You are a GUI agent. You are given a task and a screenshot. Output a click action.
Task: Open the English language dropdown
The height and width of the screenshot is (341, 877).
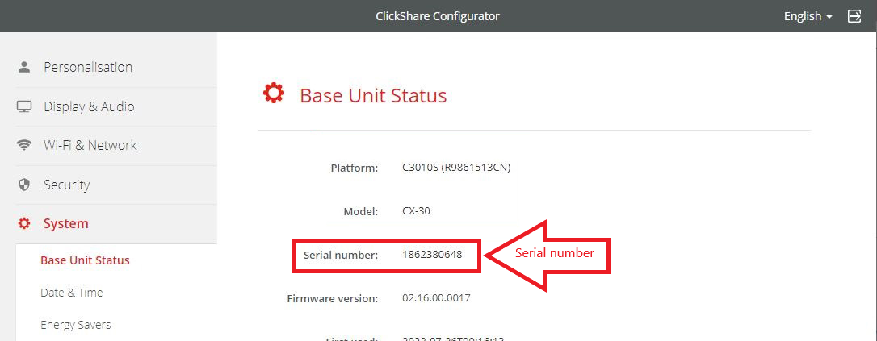(808, 16)
